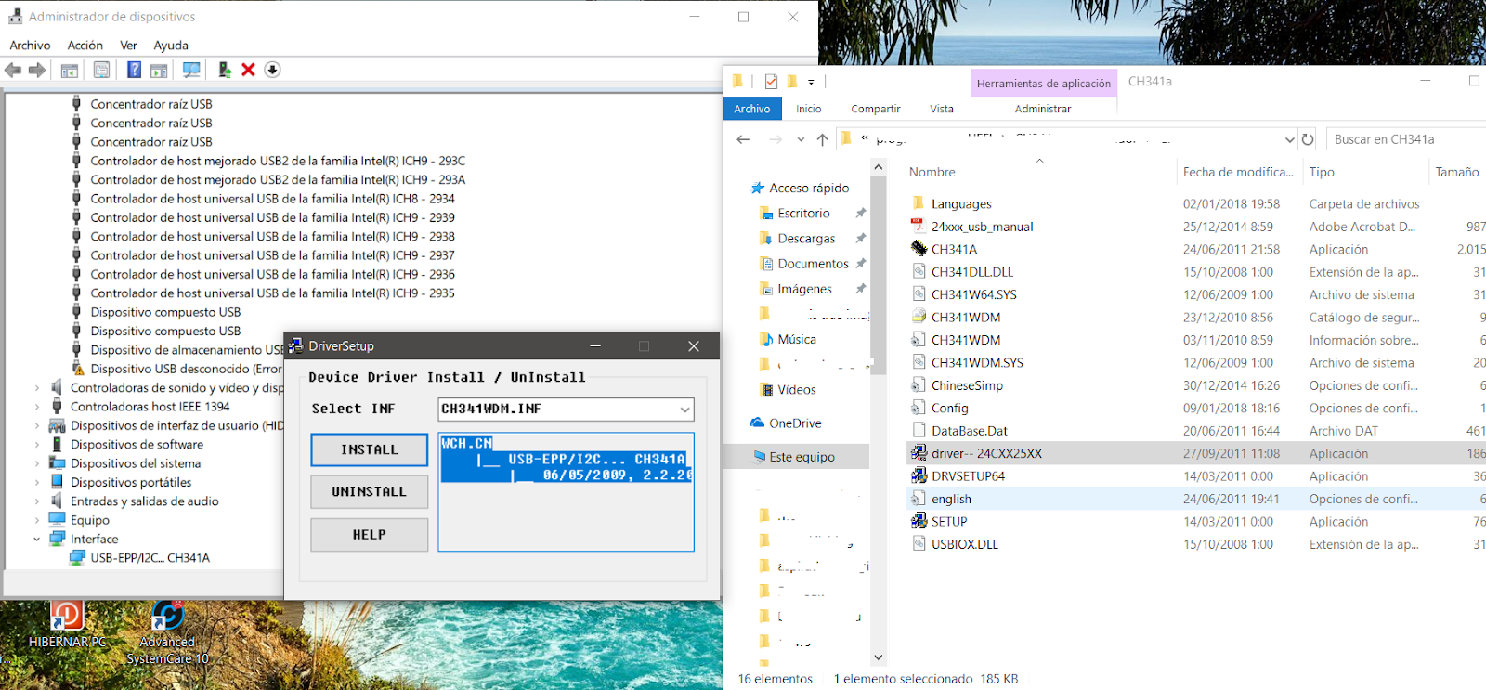Expand Controladoras host IEEE 1394 node
This screenshot has height=690, width=1486.
pos(37,407)
